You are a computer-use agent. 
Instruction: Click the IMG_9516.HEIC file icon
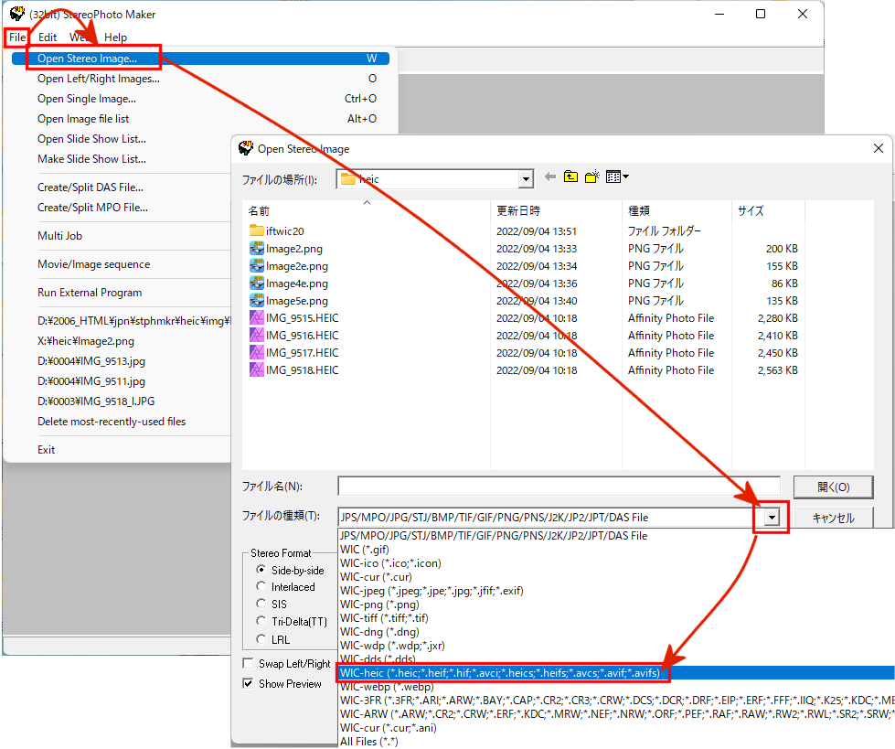click(257, 335)
